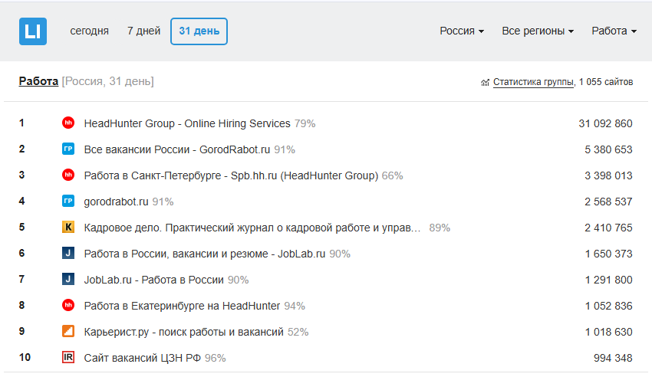652x377 pixels.
Task: Open Работа в Санкт-Петербурге Spb.hh.ru link
Action: (231, 176)
